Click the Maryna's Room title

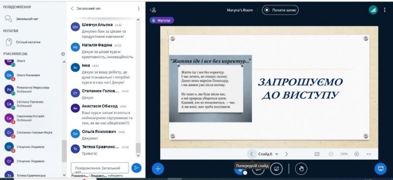[x=240, y=10]
